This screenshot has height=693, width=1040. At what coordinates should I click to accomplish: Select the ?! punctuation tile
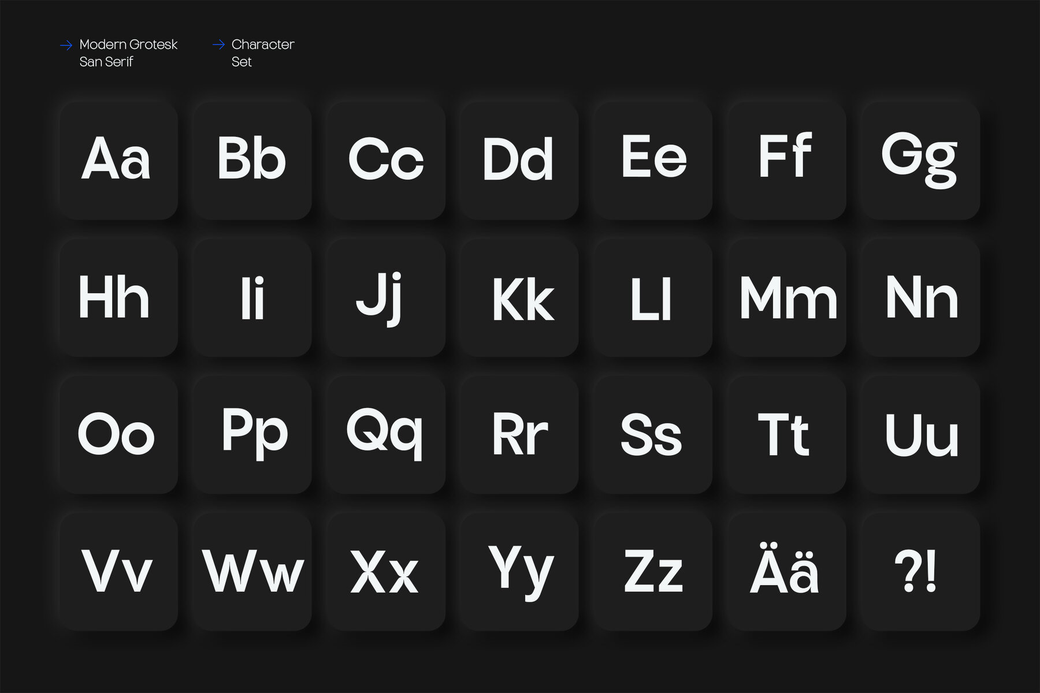coord(920,572)
